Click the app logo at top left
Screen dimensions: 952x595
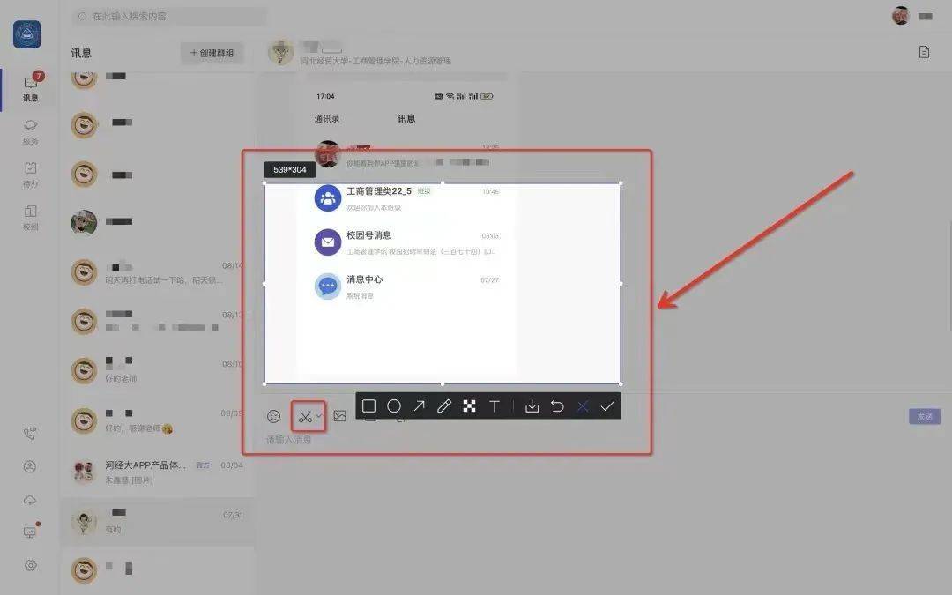coord(27,34)
